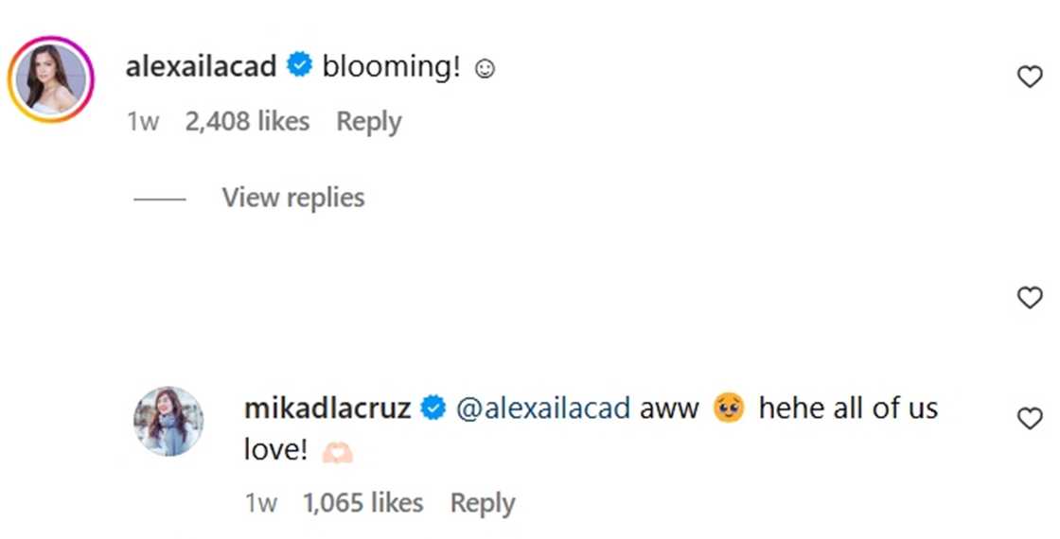The width and height of the screenshot is (1060, 539).
Task: Click the verified badge beside alexailacad
Action: (x=299, y=67)
